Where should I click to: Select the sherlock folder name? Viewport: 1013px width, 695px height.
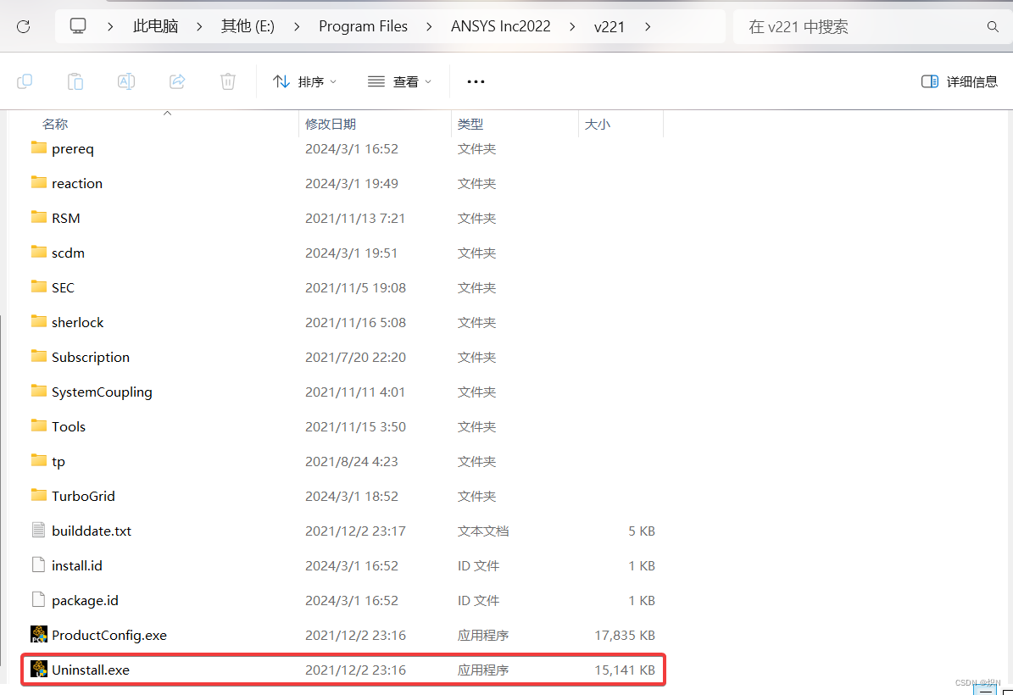(x=77, y=322)
